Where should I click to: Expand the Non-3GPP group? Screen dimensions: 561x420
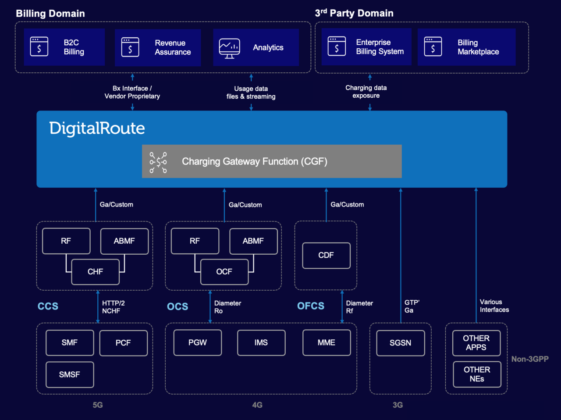click(x=476, y=358)
